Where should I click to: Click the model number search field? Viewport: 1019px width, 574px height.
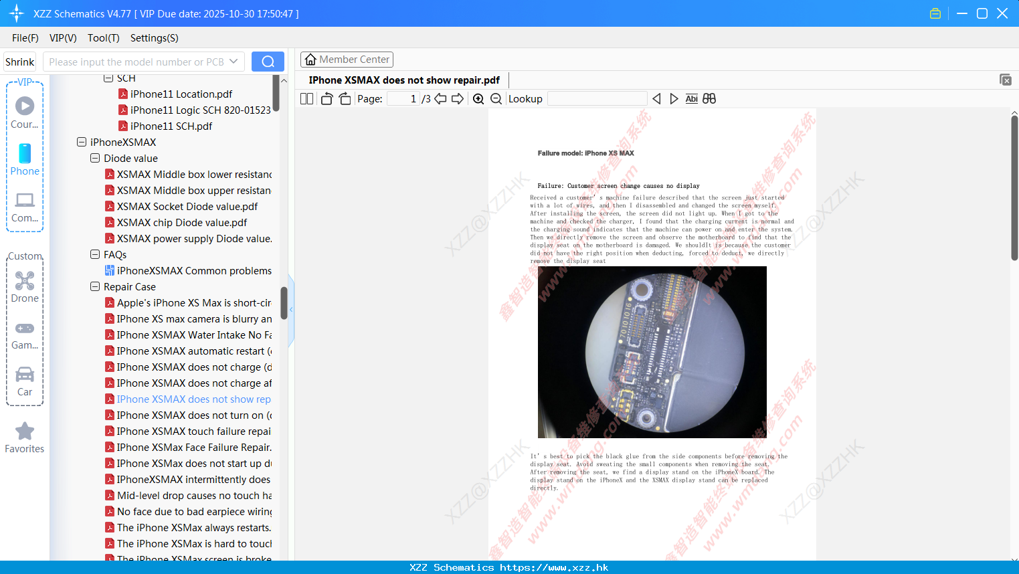pyautogui.click(x=136, y=62)
